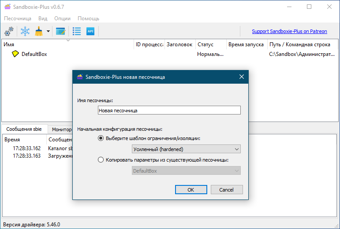Sort by ID процесса column header
The height and width of the screenshot is (229, 340).
[149, 44]
